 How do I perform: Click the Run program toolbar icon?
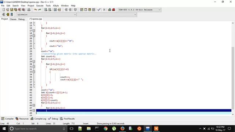click(86, 10)
